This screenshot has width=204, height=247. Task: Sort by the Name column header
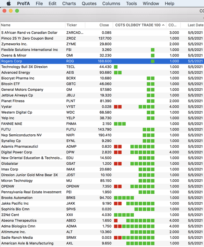coord(33,25)
